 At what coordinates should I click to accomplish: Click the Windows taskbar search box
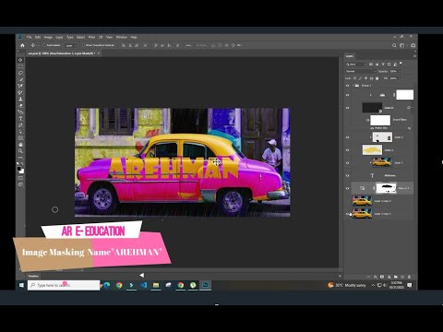pyautogui.click(x=64, y=285)
